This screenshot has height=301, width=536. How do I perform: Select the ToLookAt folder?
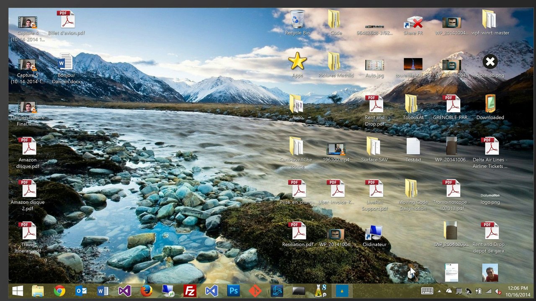click(x=413, y=107)
